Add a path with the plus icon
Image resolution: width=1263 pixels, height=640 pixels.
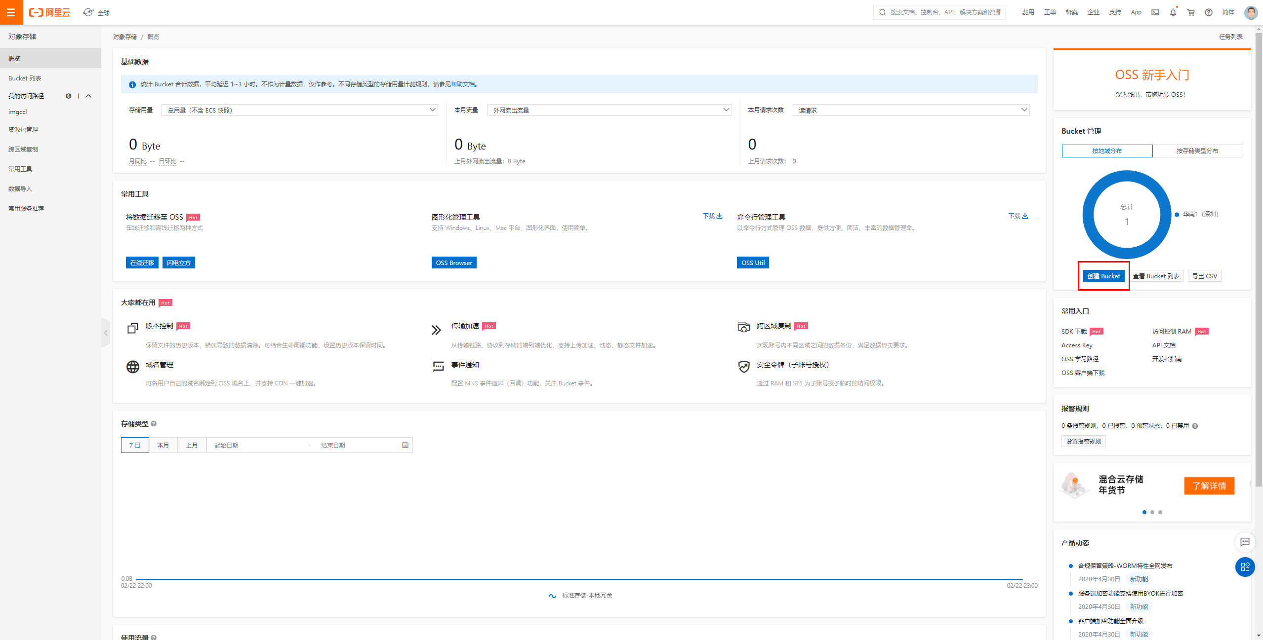(x=79, y=96)
